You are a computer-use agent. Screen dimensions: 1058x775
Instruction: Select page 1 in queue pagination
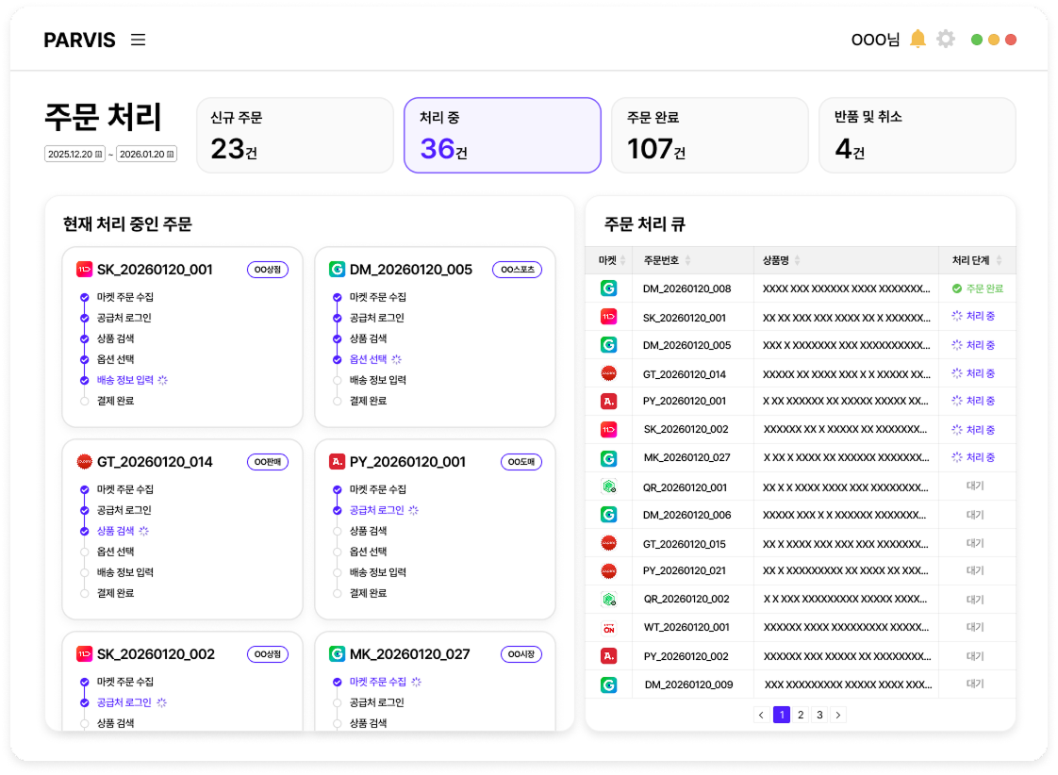[782, 715]
